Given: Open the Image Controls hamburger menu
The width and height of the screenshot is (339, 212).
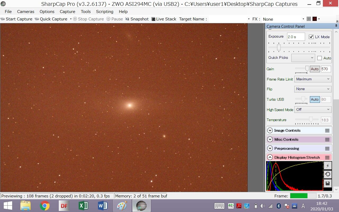Looking at the screenshot, I should coord(327,131).
